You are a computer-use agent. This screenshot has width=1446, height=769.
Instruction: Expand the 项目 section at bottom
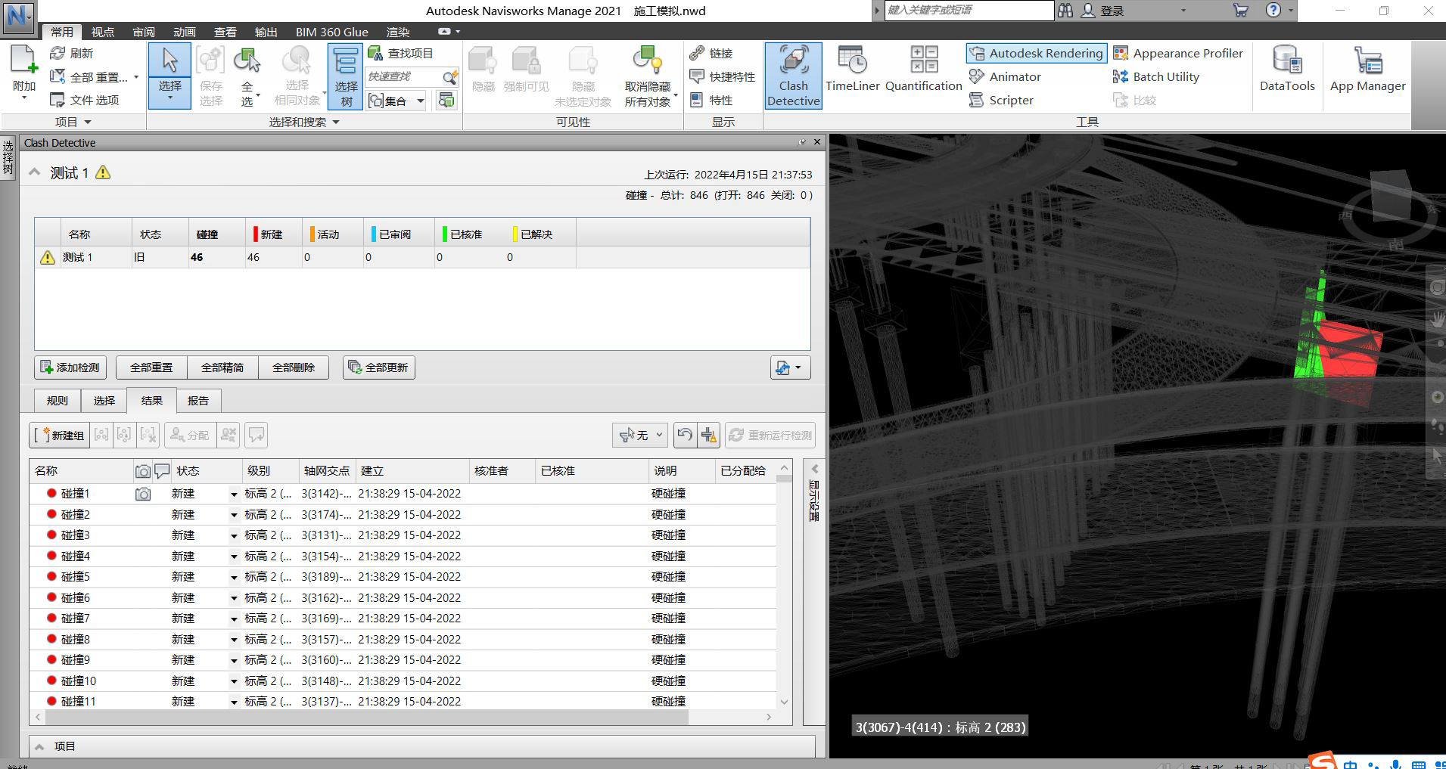40,746
